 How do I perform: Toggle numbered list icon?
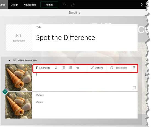[x=70, y=68]
